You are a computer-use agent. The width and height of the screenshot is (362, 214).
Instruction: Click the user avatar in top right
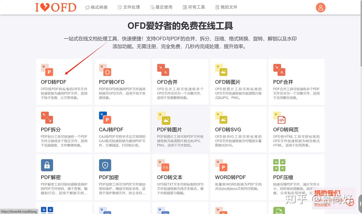(x=321, y=8)
